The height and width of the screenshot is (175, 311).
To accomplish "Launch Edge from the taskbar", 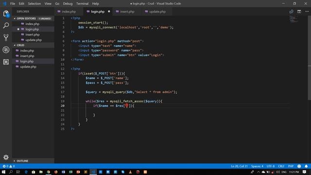I will click(26, 172).
